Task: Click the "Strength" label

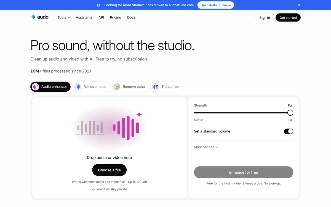Action: tap(200, 105)
